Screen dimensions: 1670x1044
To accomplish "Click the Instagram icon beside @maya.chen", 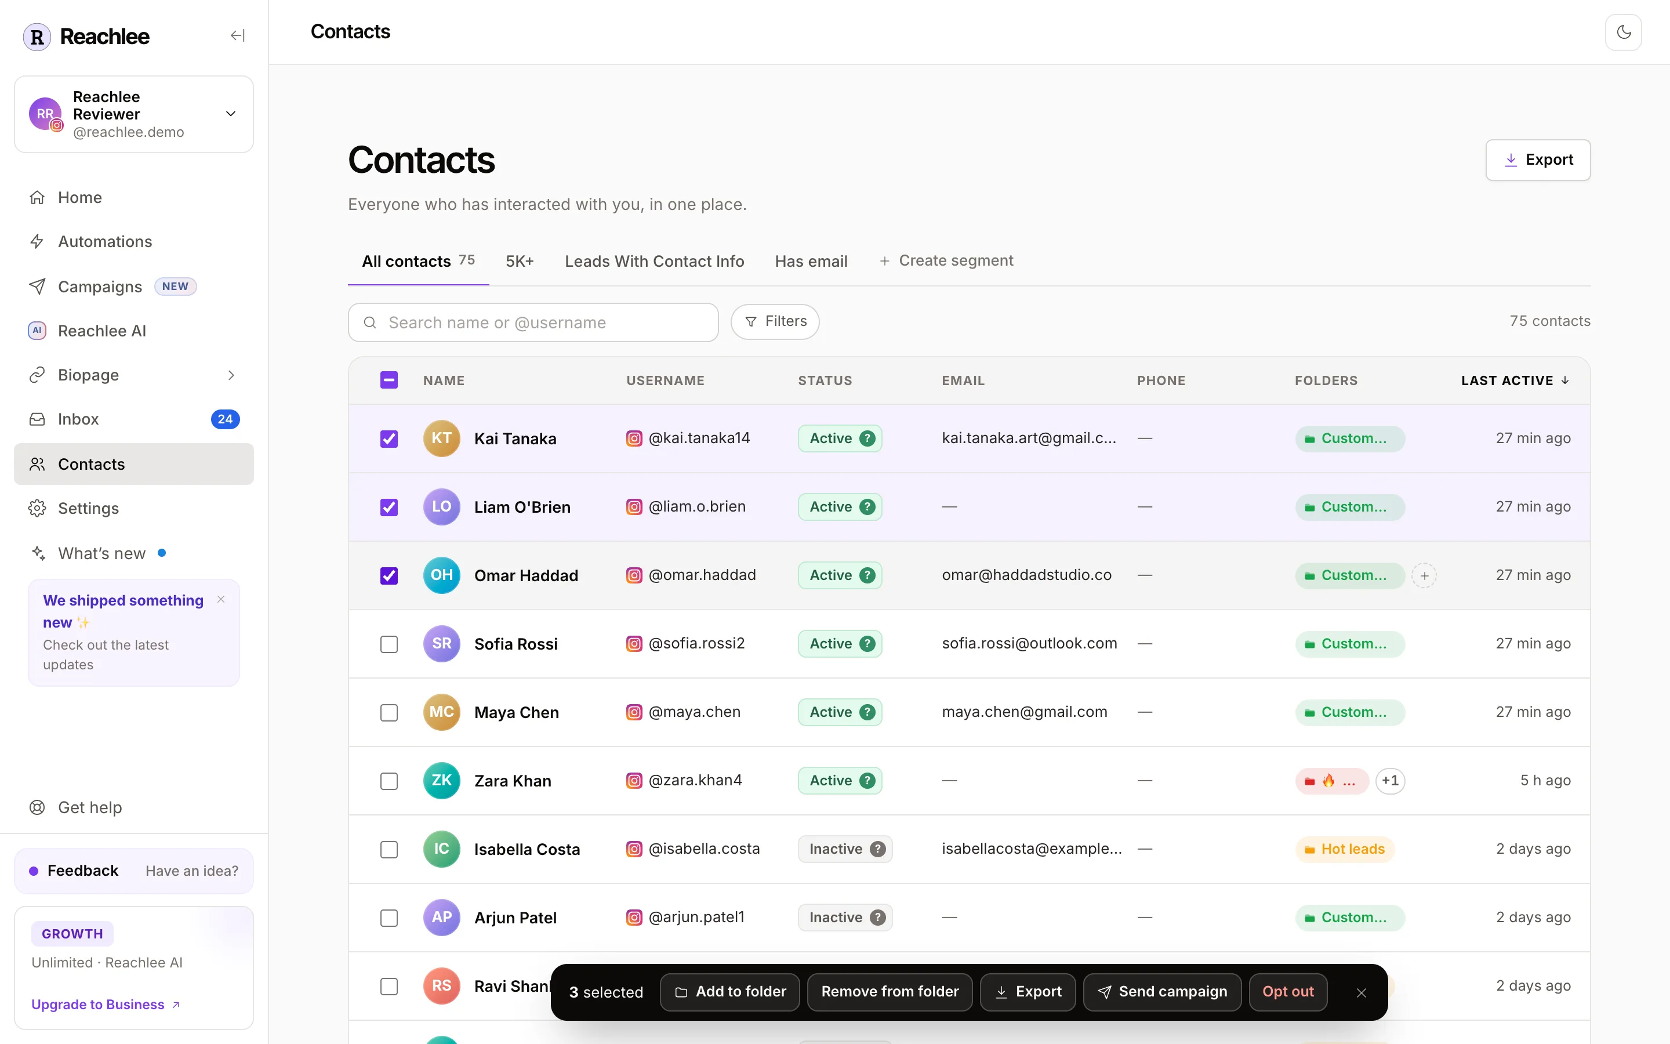I will coord(633,712).
